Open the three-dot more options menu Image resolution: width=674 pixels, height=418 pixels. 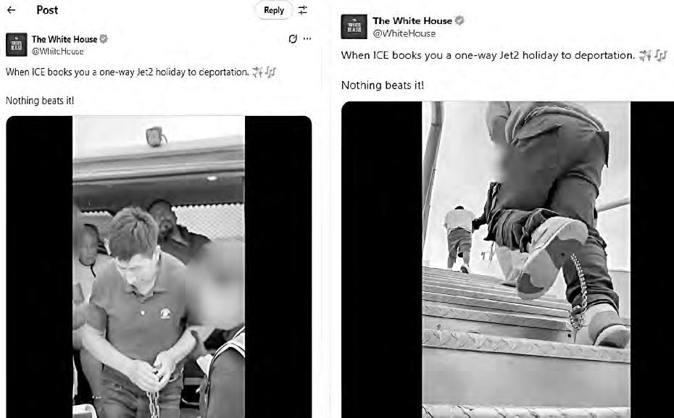click(x=307, y=38)
